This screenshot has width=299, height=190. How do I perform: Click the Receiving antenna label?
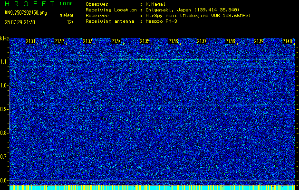pyautogui.click(x=110, y=21)
